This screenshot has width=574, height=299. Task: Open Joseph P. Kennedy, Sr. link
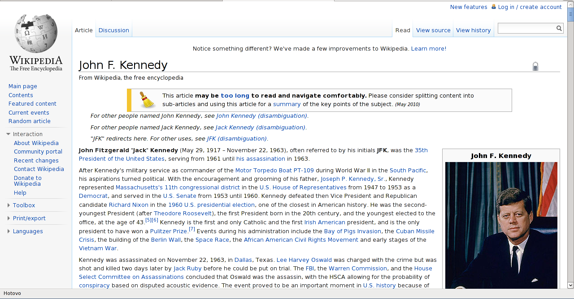352,179
